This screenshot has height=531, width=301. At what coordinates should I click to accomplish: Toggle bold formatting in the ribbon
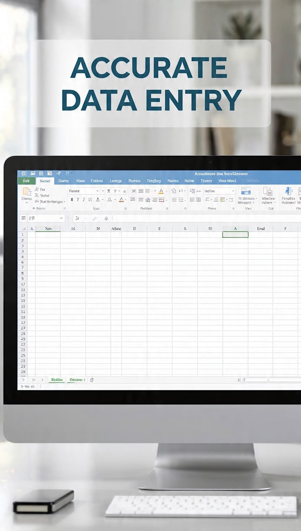click(x=72, y=200)
